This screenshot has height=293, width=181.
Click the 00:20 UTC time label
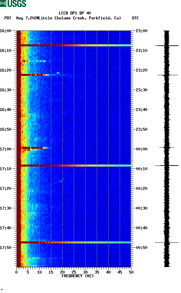click(x=142, y=188)
